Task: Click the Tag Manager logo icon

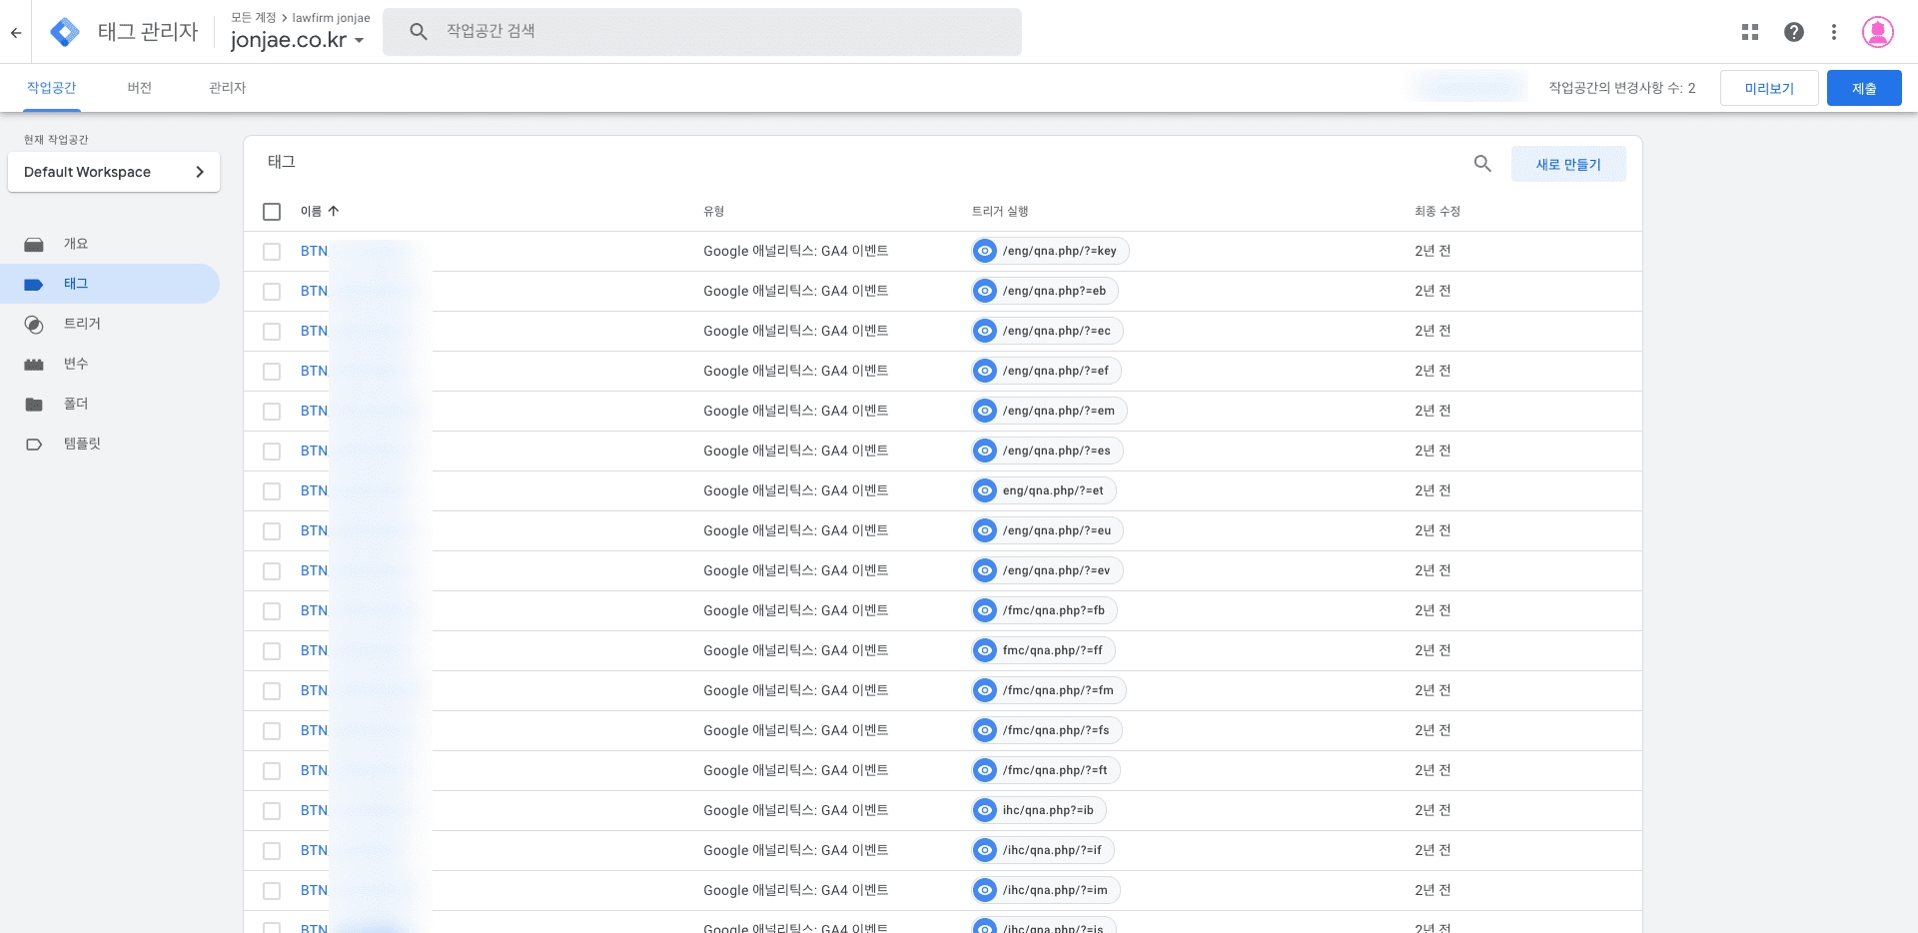Action: tap(65, 32)
